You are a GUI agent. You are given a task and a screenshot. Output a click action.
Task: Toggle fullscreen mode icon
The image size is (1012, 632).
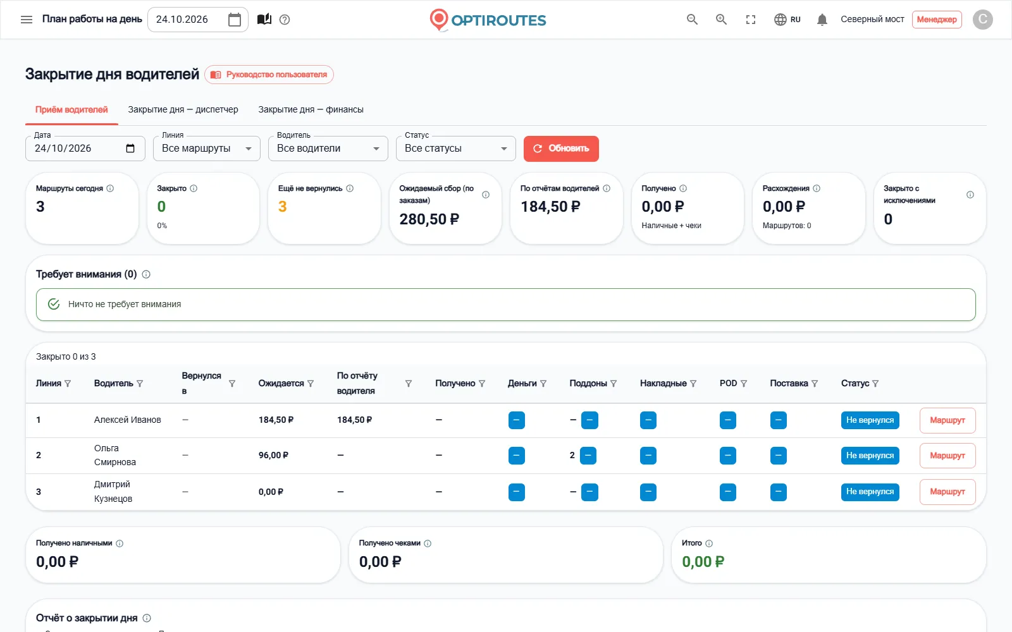[x=751, y=20]
